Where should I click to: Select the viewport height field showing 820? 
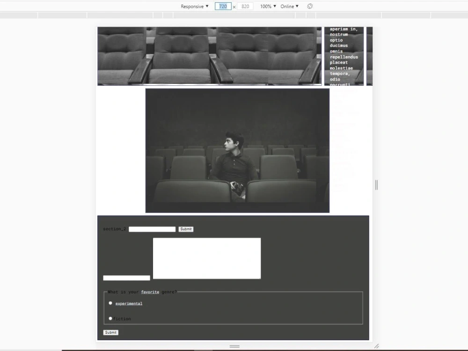(x=245, y=6)
